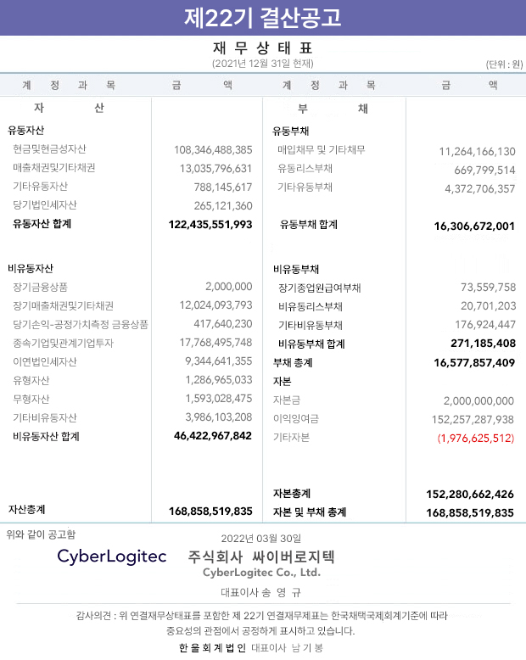Select the 대표이사 송영규 line

point(261,593)
